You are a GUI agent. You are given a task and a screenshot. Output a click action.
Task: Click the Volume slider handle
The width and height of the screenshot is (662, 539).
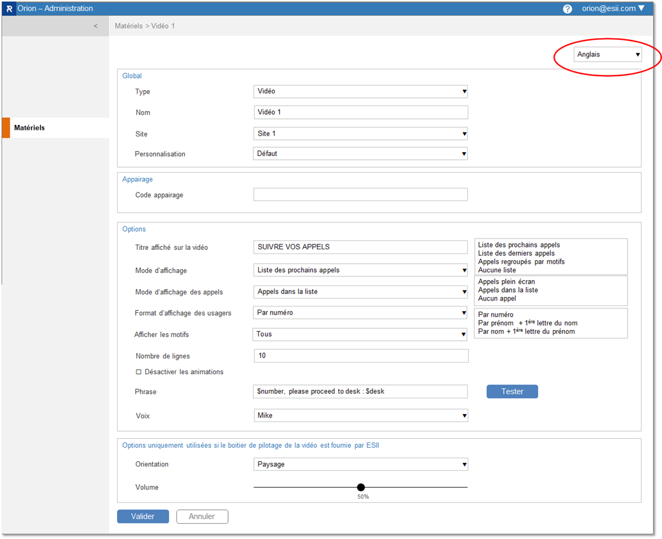coord(360,488)
